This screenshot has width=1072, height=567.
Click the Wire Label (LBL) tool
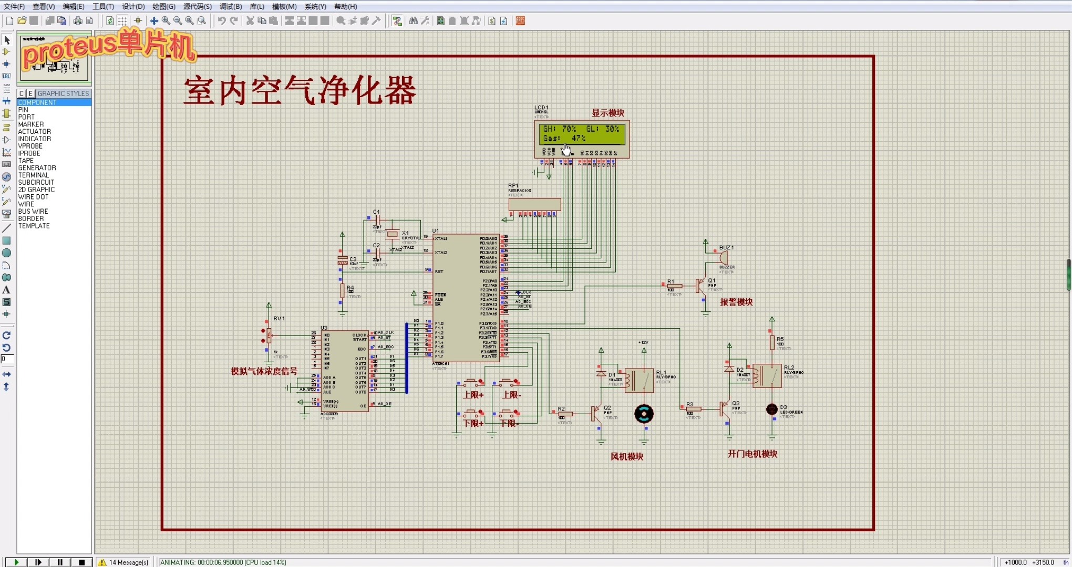(7, 77)
